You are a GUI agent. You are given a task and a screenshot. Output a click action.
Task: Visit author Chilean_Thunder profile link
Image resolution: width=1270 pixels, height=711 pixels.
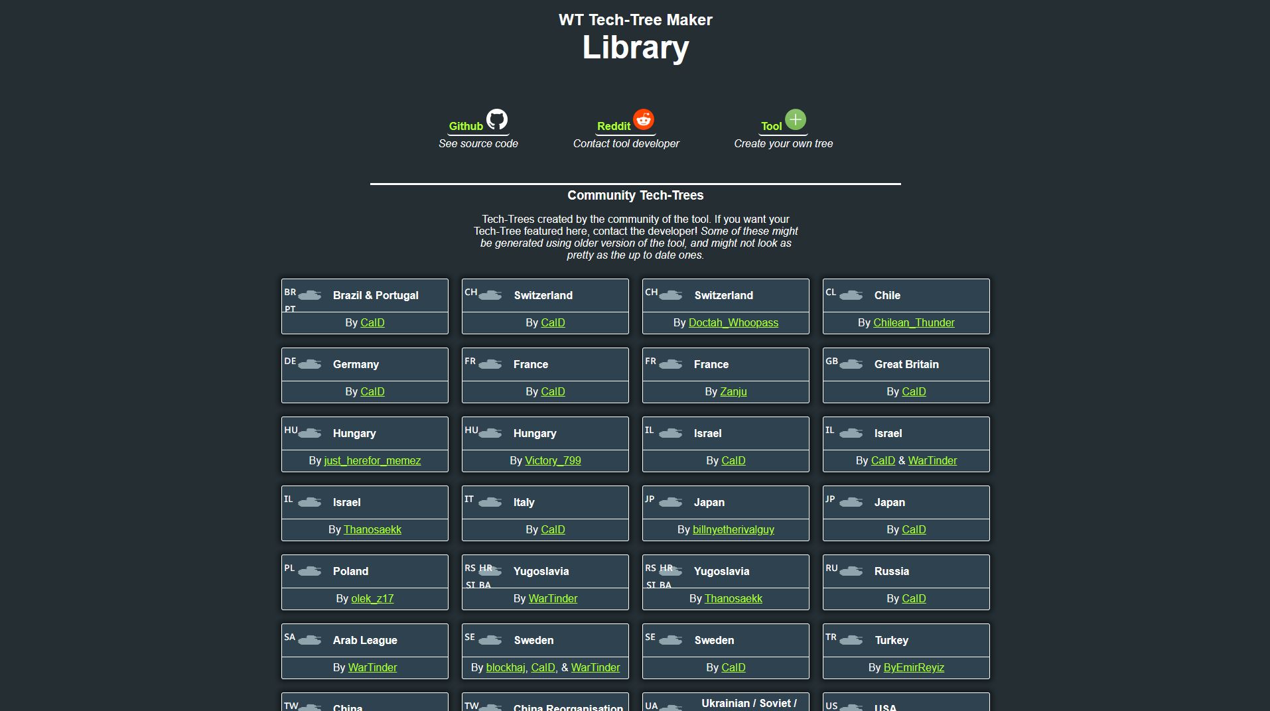(x=914, y=323)
